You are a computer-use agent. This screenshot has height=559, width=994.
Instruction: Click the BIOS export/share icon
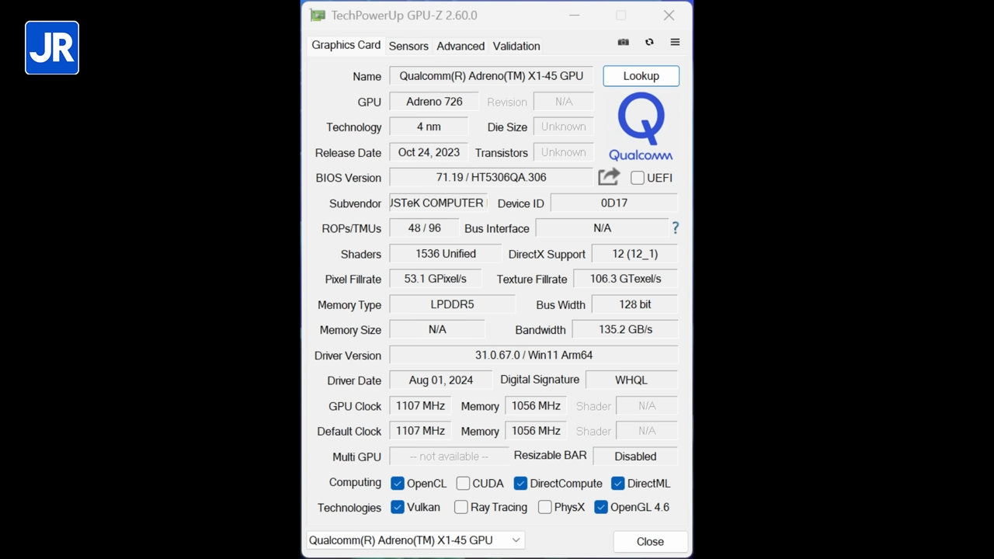point(609,177)
